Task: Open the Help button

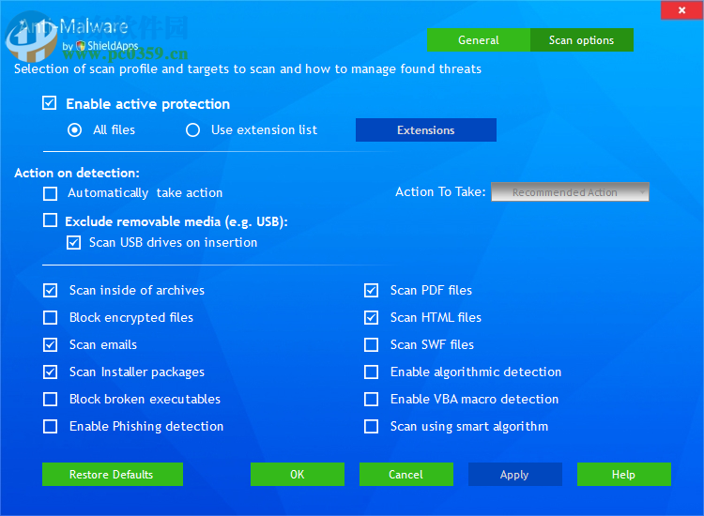Action: pos(624,475)
